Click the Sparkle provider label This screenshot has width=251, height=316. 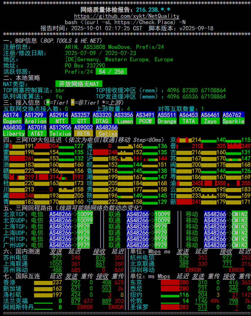233,121
